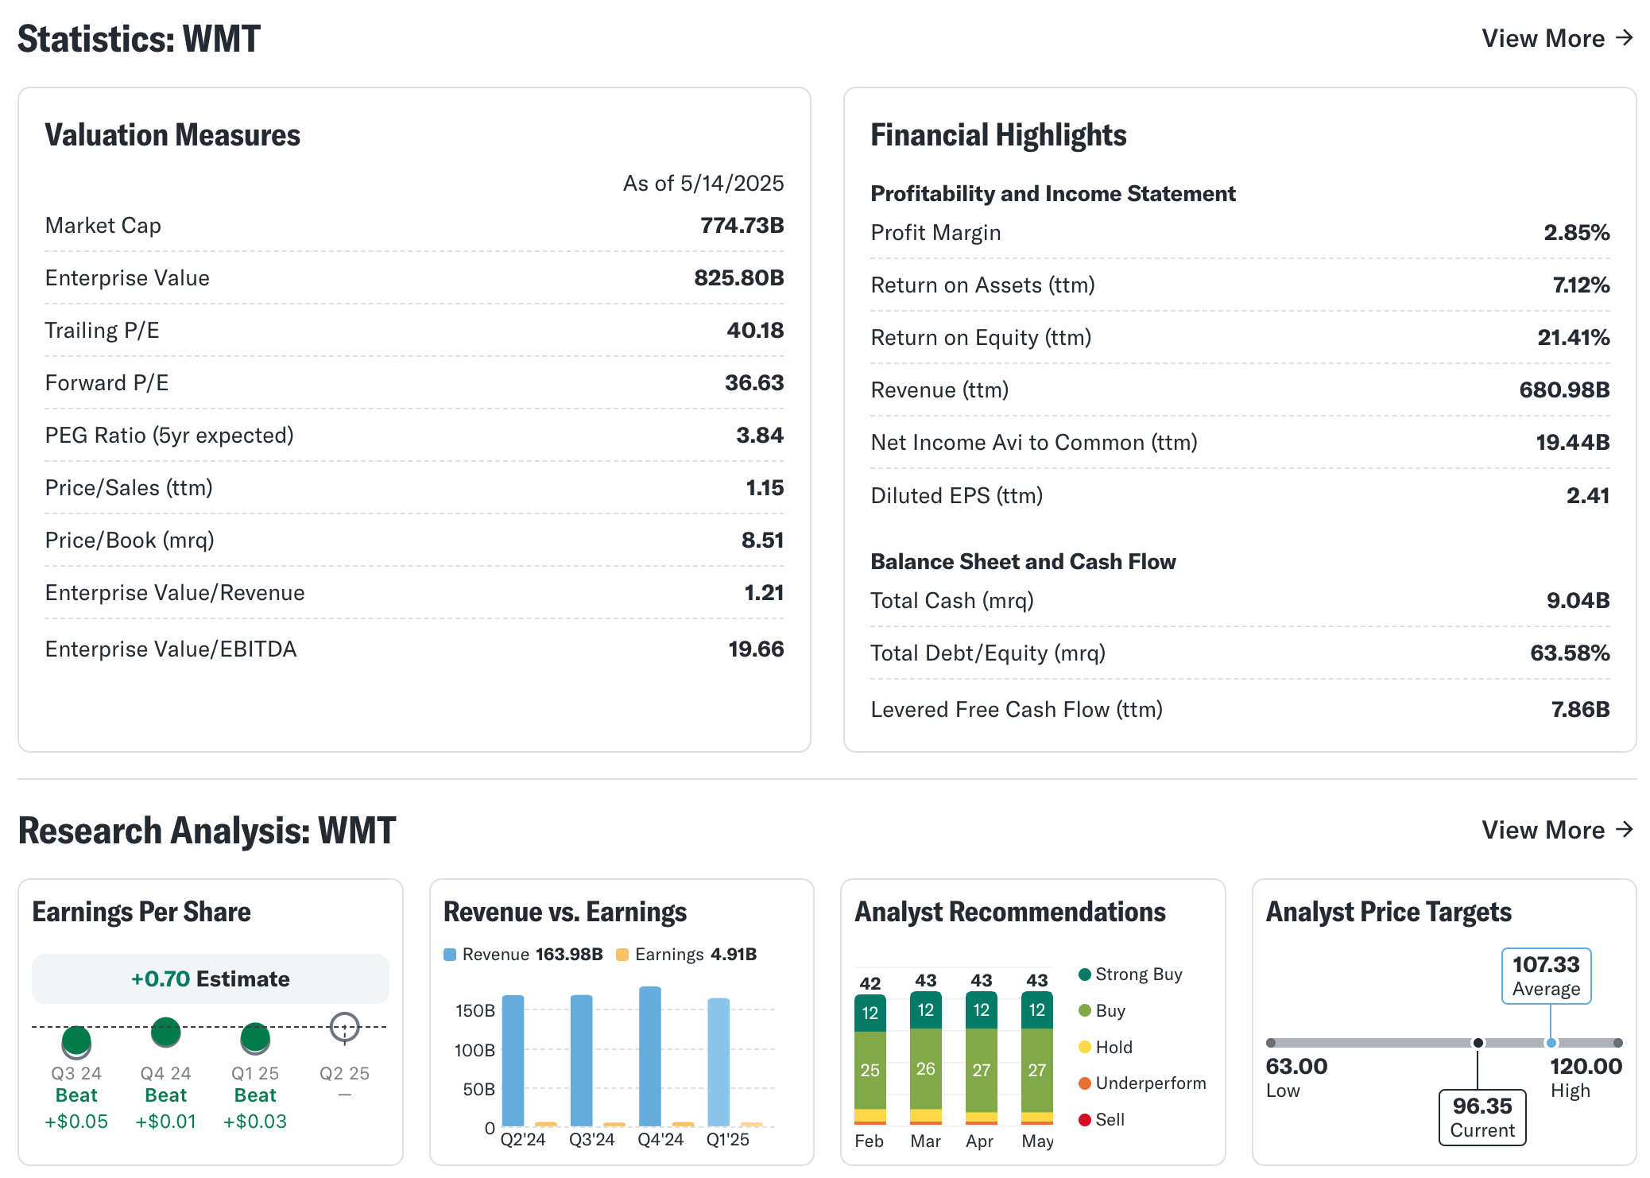Click the Q1 25 earnings beat dot
1650x1178 pixels.
[255, 1037]
